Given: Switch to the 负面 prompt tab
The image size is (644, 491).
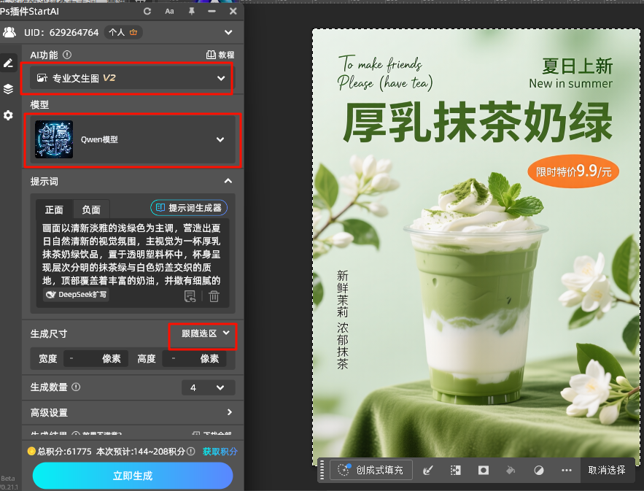Looking at the screenshot, I should click(92, 209).
